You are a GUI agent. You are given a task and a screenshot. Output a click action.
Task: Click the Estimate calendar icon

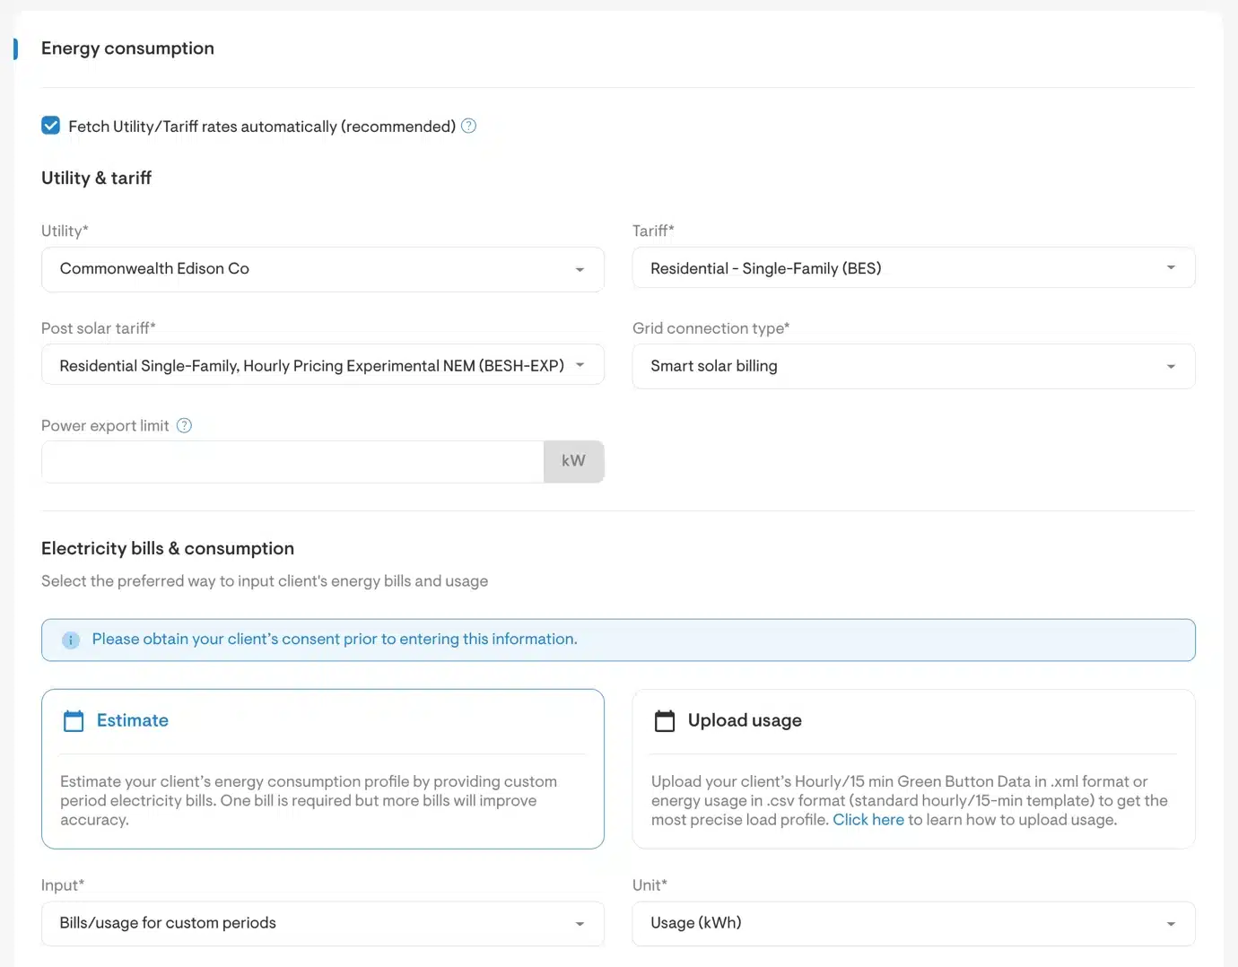74,721
